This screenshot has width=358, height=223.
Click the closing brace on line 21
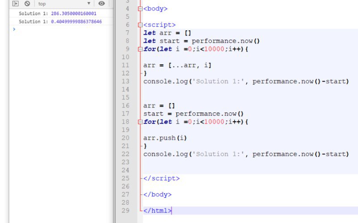pyautogui.click(x=145, y=146)
